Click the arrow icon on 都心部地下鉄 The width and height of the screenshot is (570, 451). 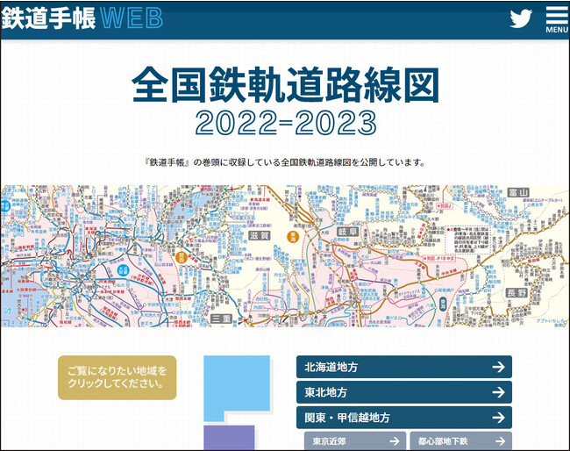(x=500, y=441)
